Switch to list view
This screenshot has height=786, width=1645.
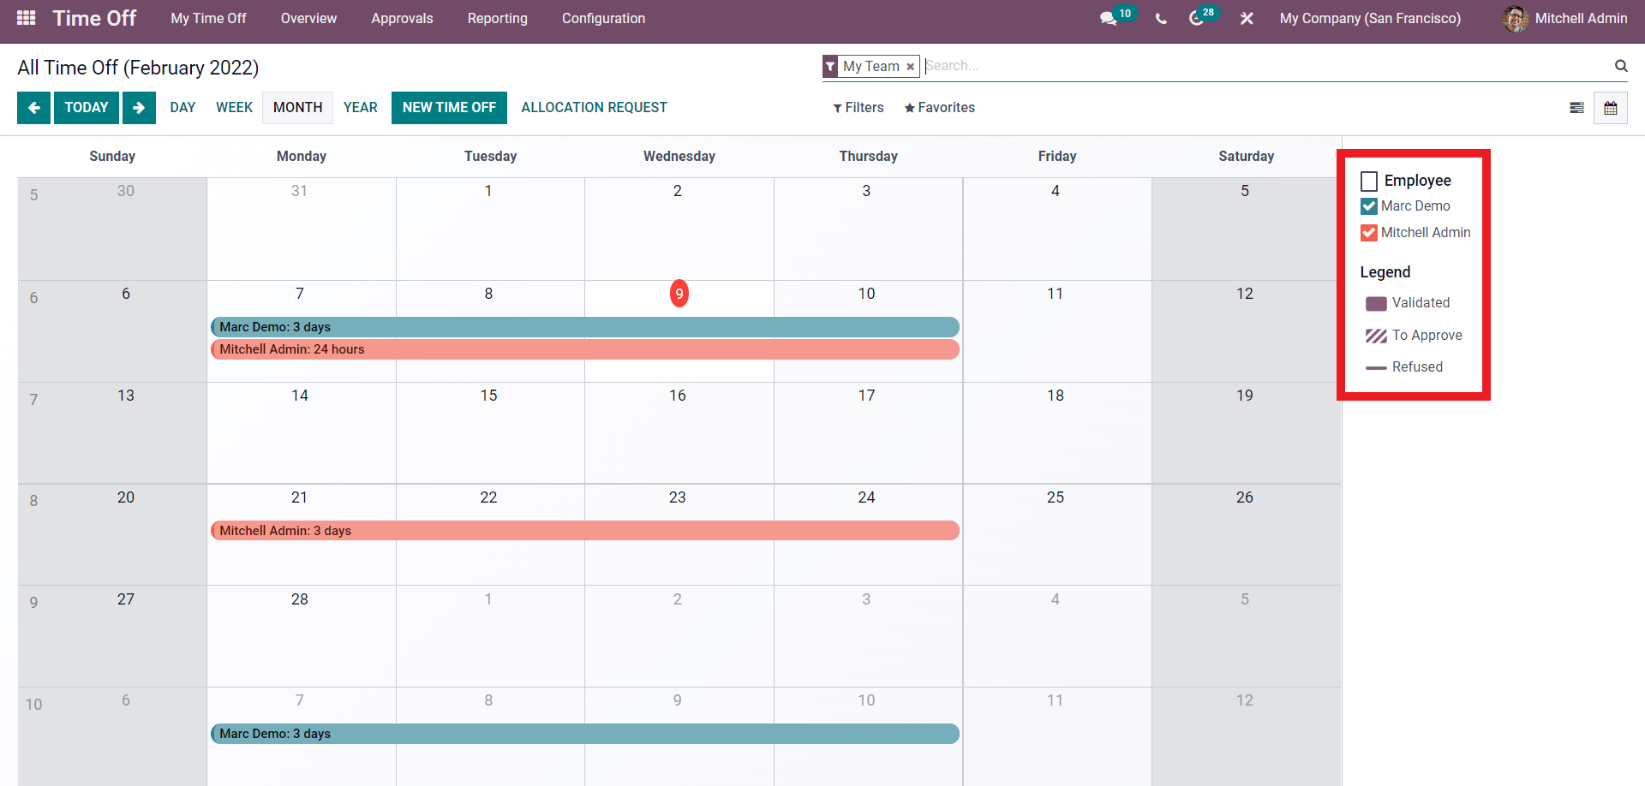coord(1576,108)
